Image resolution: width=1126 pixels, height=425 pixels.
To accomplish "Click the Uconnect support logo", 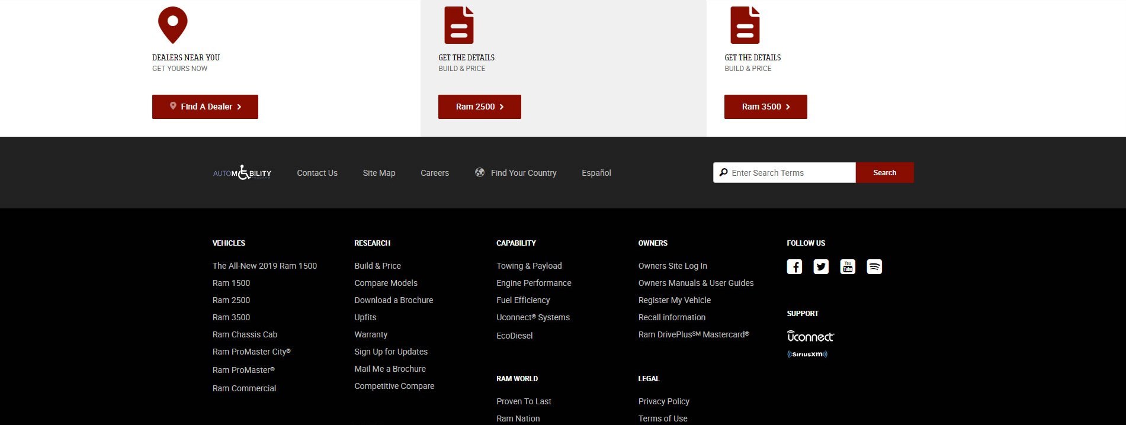I will (810, 336).
